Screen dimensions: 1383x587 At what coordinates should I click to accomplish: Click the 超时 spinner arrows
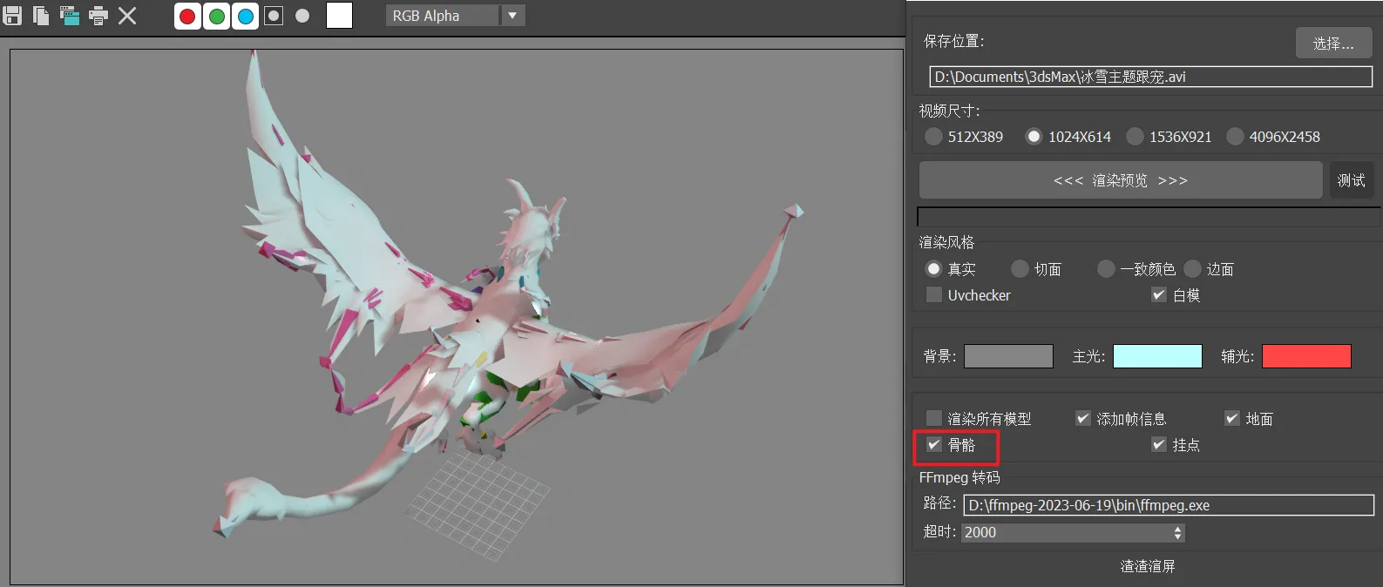click(x=1178, y=532)
